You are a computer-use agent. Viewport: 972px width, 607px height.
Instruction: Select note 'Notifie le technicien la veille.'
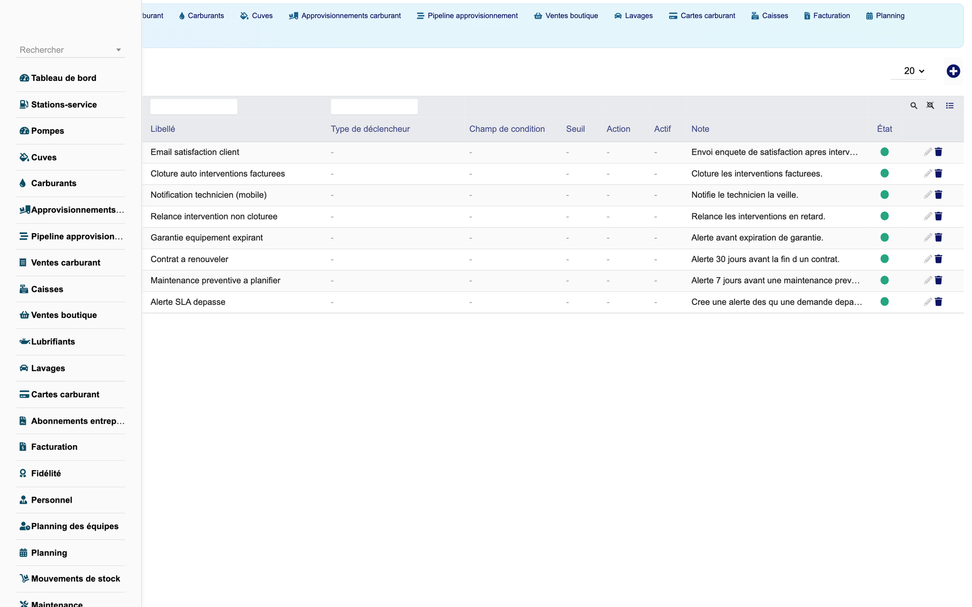point(745,195)
